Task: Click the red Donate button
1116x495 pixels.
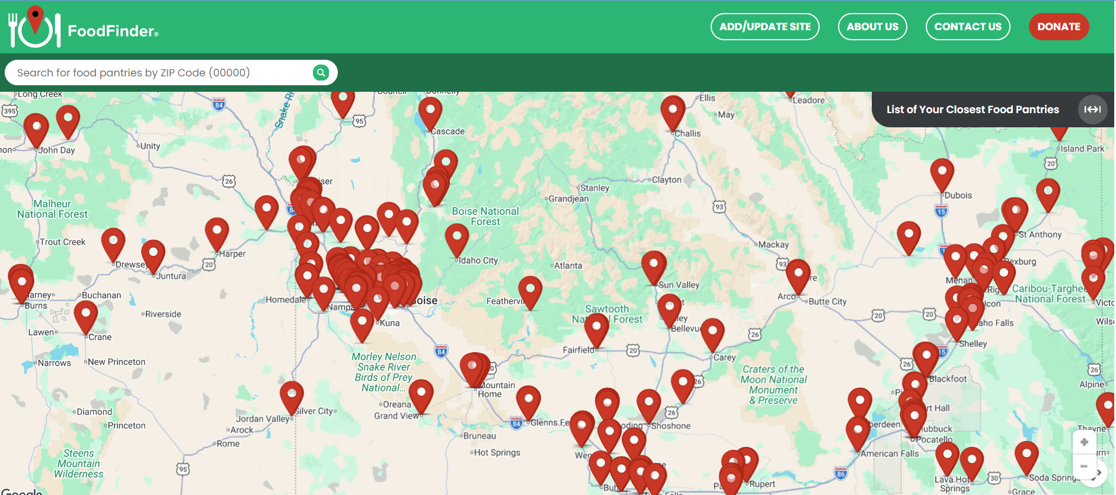Action: 1059,27
